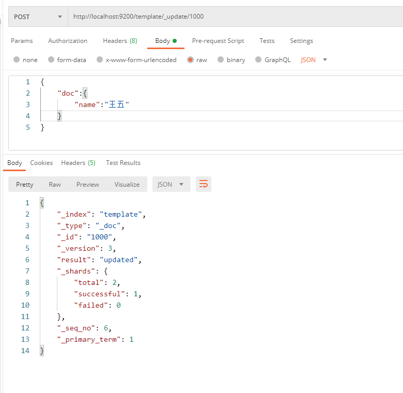Click line number 5 in request editor
Viewport: 403px width, 393px height.
[28, 127]
